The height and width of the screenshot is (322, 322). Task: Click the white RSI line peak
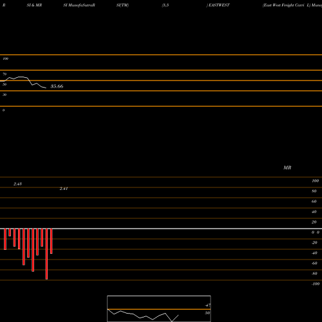click(21, 77)
